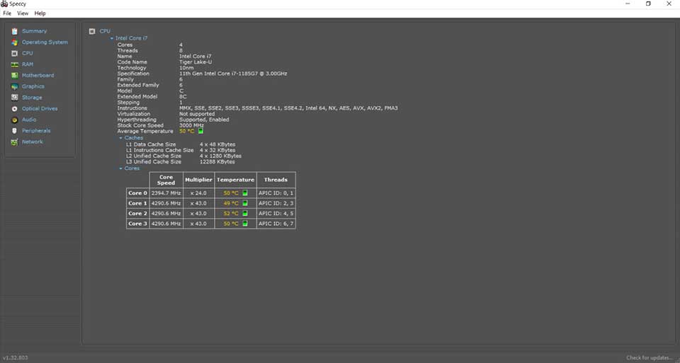Click APIC ID: 0, 1 threads cell
The image size is (680, 363).
coord(276,193)
